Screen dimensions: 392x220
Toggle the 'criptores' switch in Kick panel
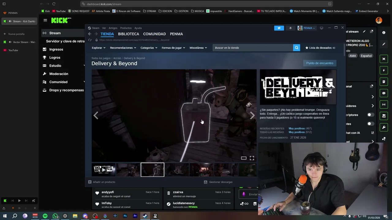coord(371,115)
